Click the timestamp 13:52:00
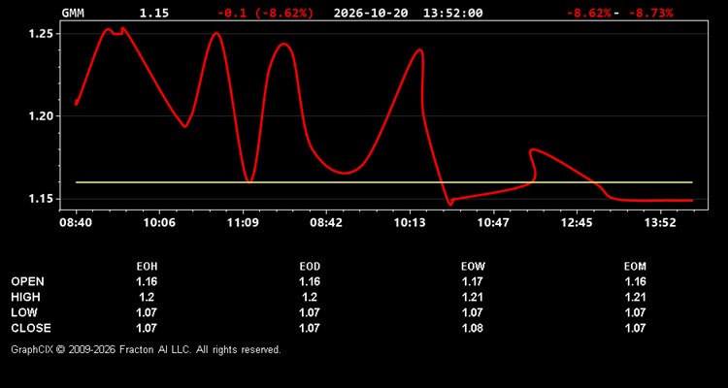 coord(452,13)
